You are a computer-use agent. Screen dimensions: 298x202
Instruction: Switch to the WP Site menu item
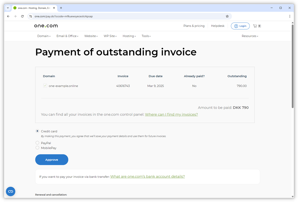pyautogui.click(x=110, y=36)
